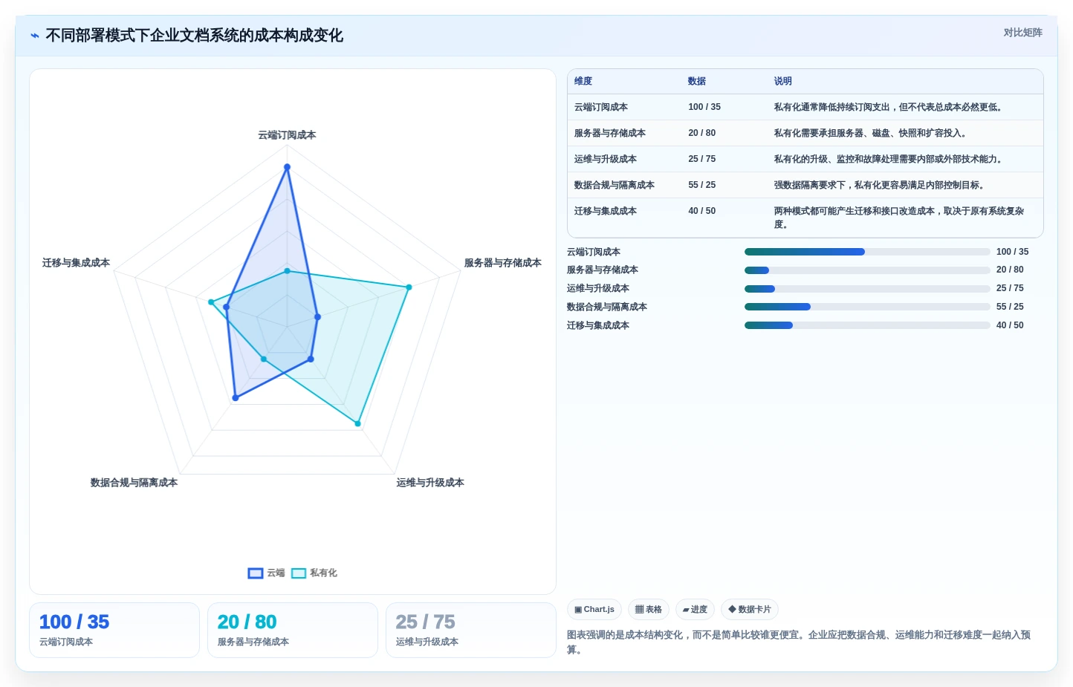Image resolution: width=1073 pixels, height=687 pixels.
Task: Click the 运维与升级成本 progress bar
Action: [867, 289]
